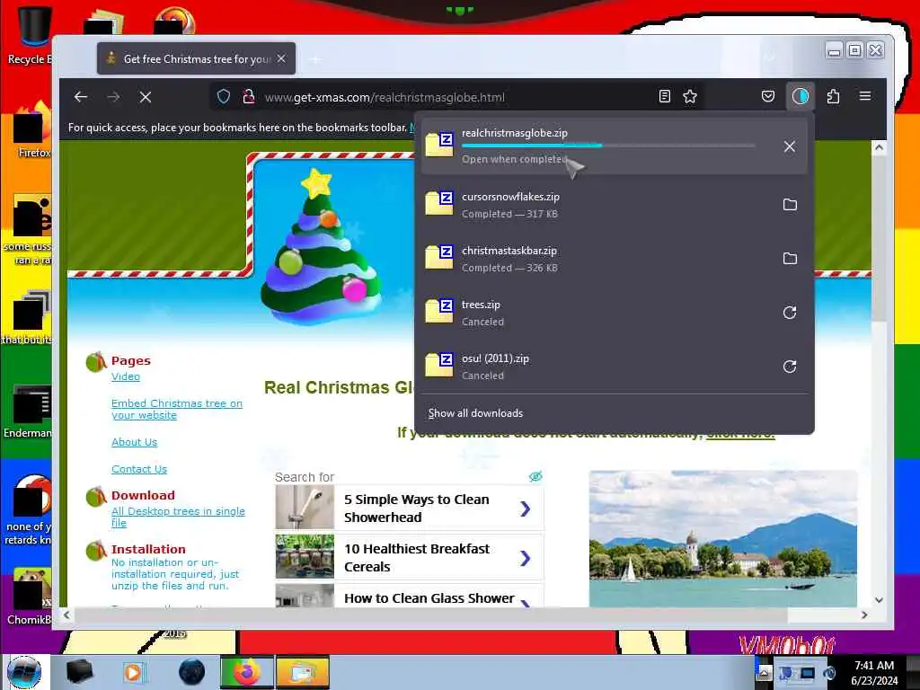The image size is (920, 690).
Task: Open the Windows Start menu
Action: point(24,672)
